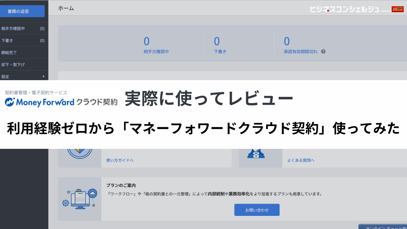Open the help tooltip beside 承認有効期限切れ
The height and width of the screenshot is (229, 407).
tap(323, 51)
